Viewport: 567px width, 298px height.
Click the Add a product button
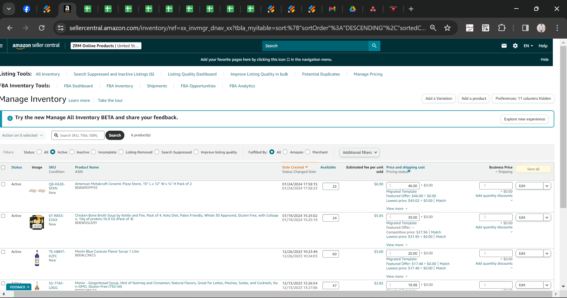point(474,99)
